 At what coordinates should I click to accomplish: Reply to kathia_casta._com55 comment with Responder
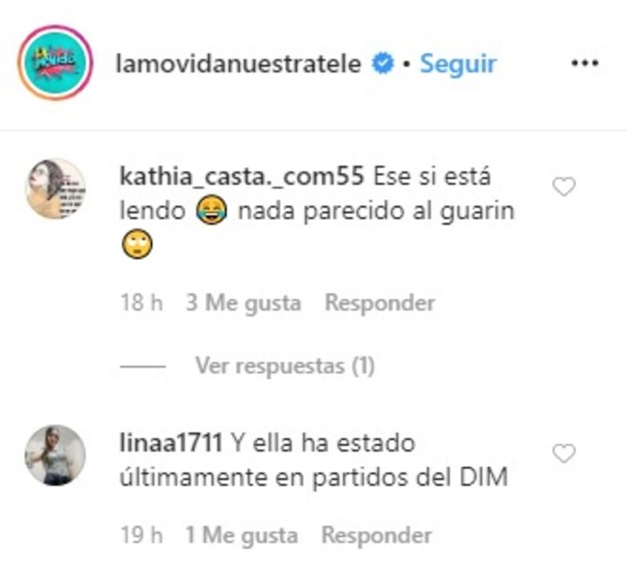click(x=380, y=302)
